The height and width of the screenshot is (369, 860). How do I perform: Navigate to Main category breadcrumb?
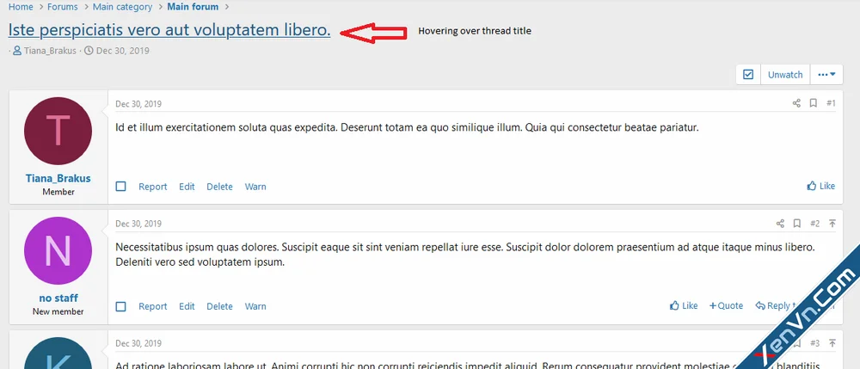[122, 7]
